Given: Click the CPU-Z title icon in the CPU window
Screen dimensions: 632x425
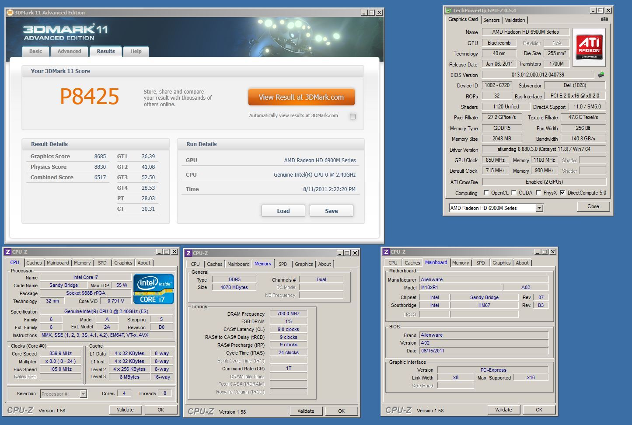Looking at the screenshot, I should [x=7, y=252].
